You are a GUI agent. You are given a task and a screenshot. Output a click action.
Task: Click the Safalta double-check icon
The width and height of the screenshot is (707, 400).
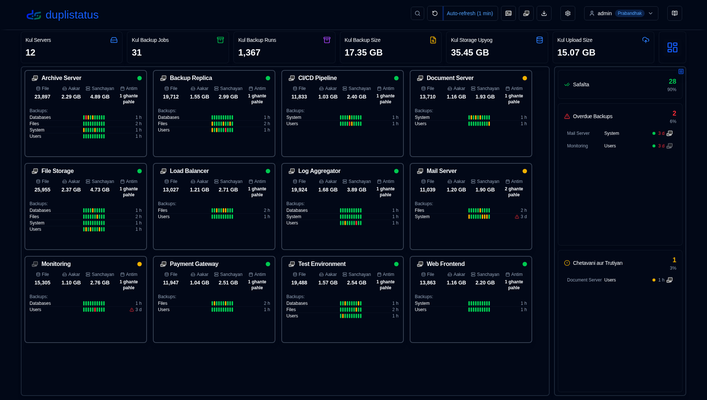click(x=567, y=84)
